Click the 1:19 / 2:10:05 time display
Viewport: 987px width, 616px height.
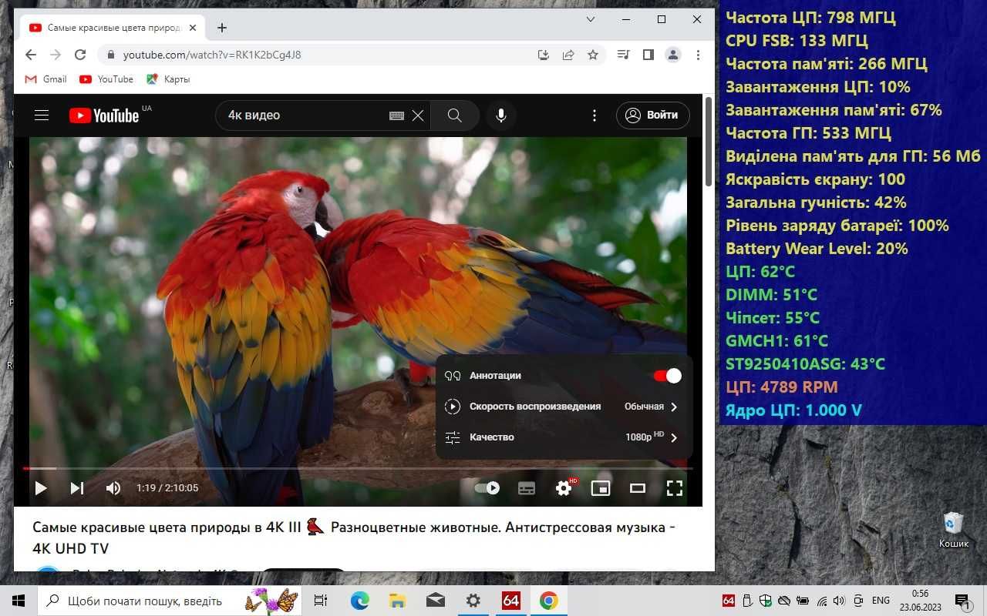tap(167, 488)
